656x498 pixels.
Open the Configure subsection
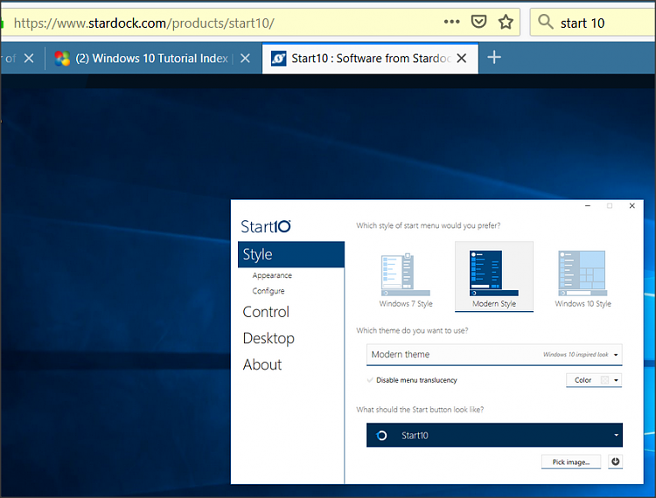coord(269,291)
